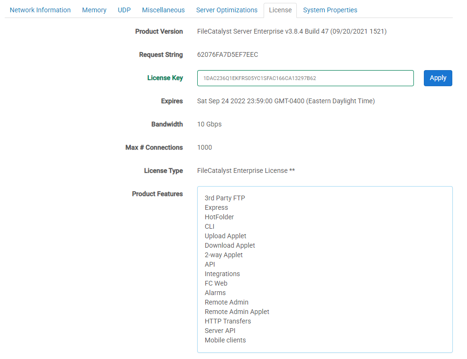Click Integrations in the features list
Screen dimensions: 467x359
click(222, 274)
